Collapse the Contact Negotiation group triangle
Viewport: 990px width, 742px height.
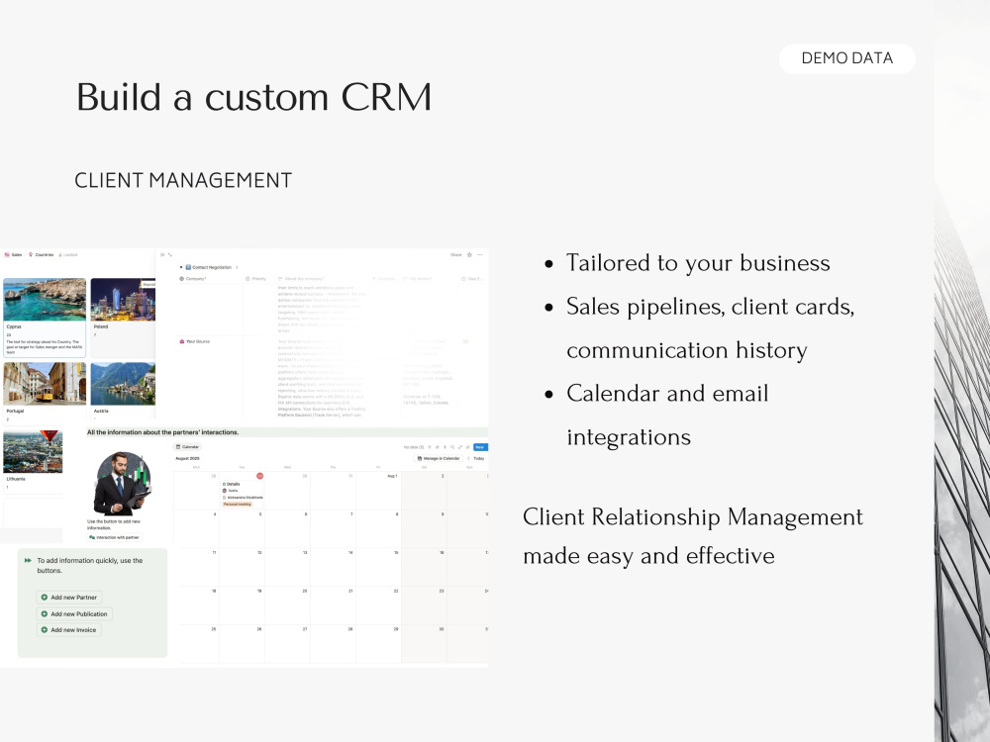(x=181, y=267)
